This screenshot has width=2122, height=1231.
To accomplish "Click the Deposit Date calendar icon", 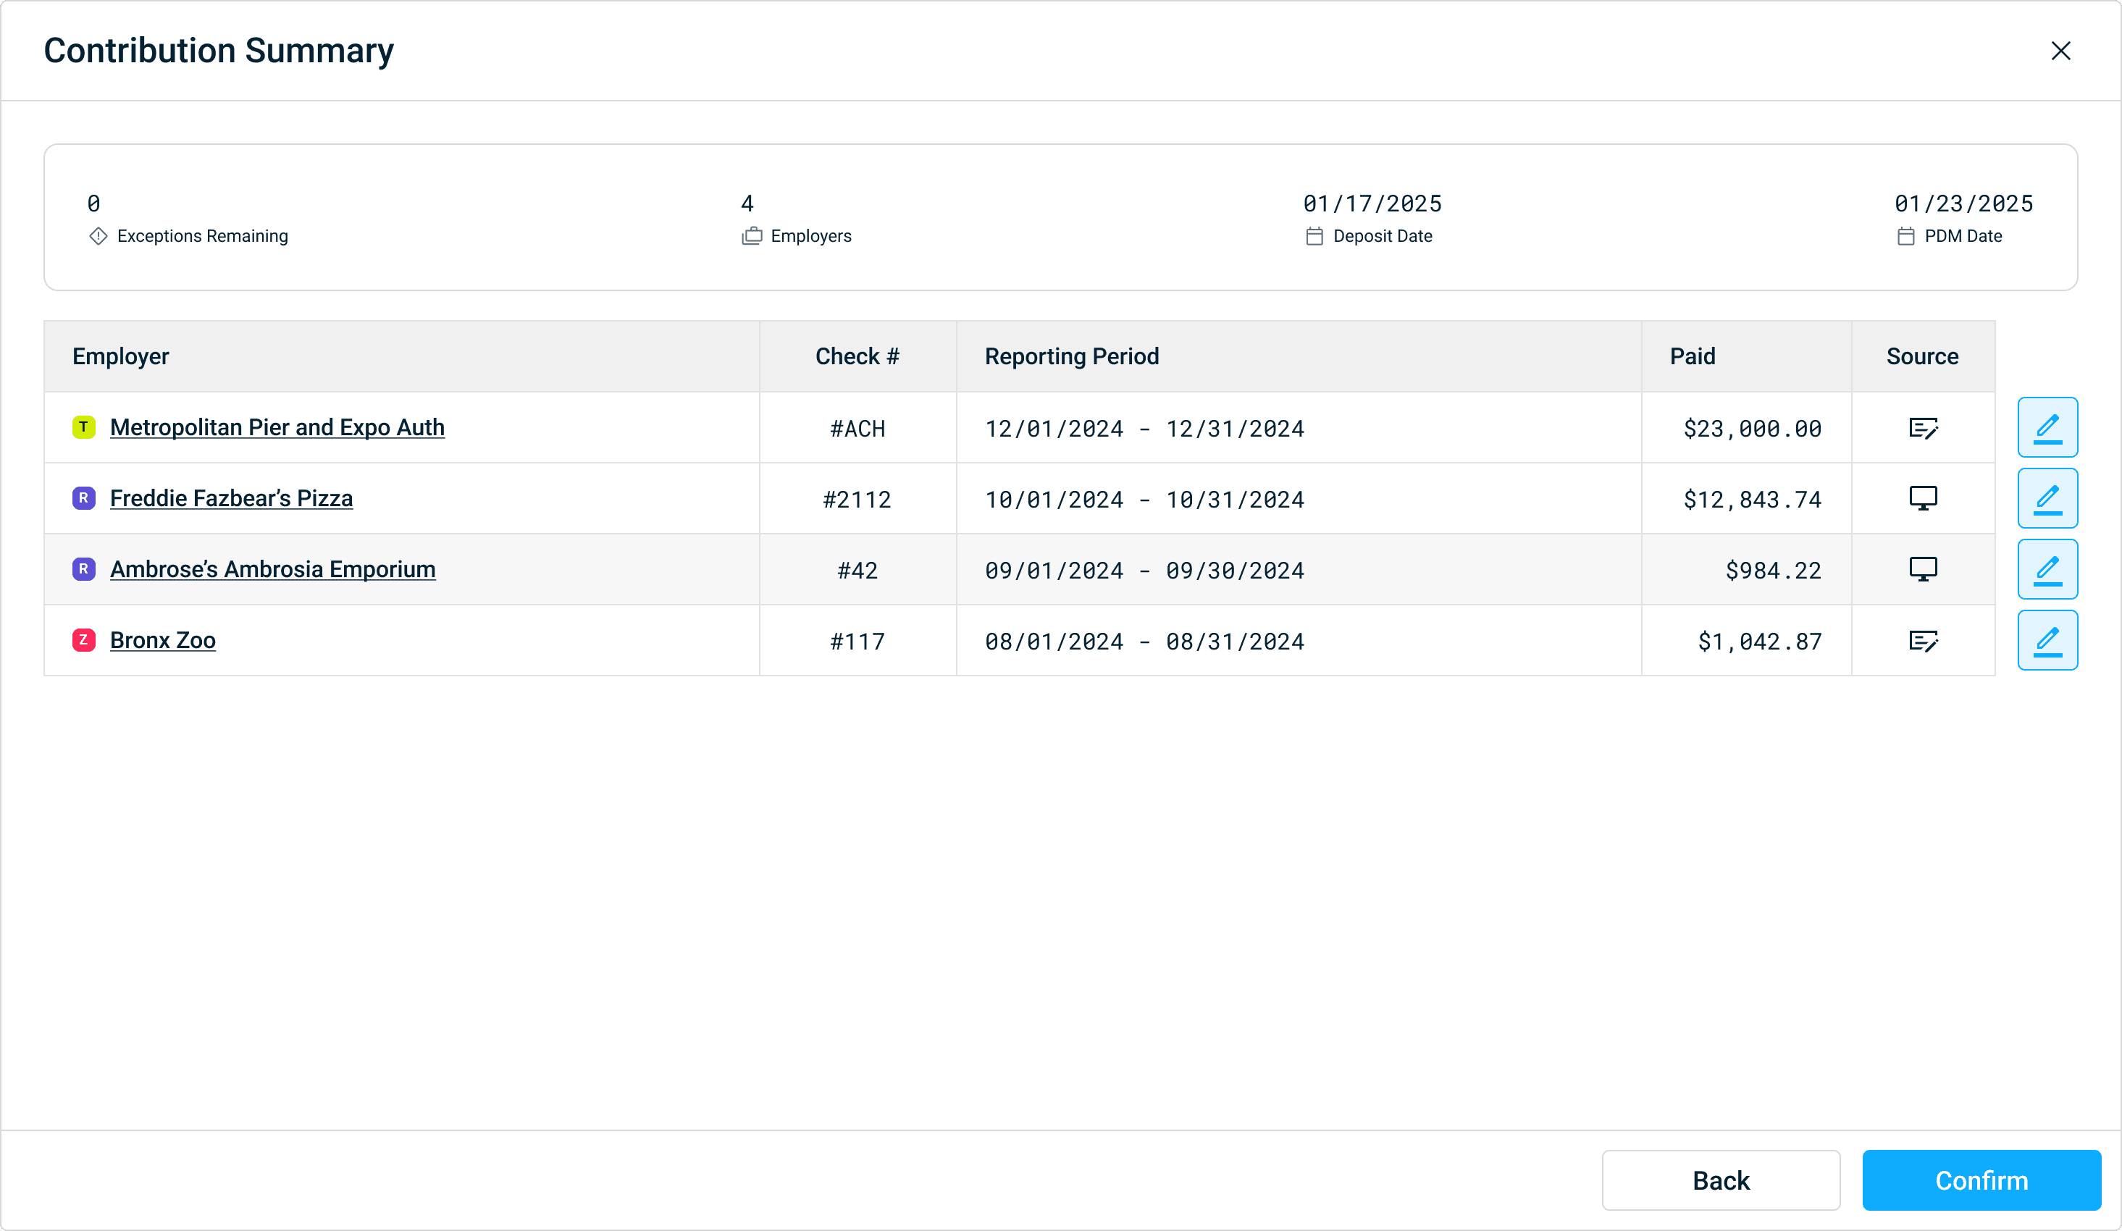I will coord(1314,237).
